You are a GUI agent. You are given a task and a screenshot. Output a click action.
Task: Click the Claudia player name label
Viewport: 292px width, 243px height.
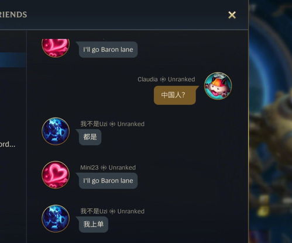pyautogui.click(x=147, y=79)
